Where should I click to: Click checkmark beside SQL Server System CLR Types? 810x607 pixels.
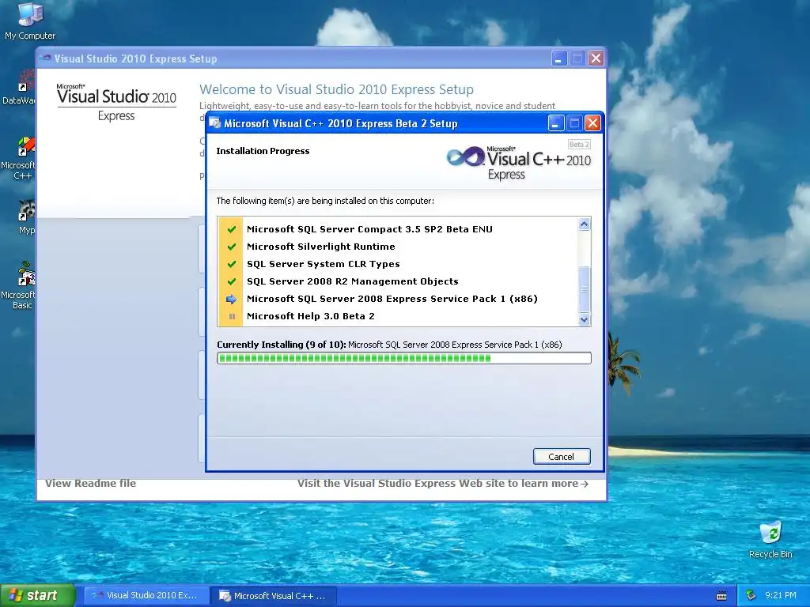point(232,264)
